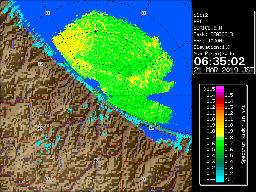Click the SEAICE_B_W product name
This screenshot has width=256, height=192.
pyautogui.click(x=208, y=28)
